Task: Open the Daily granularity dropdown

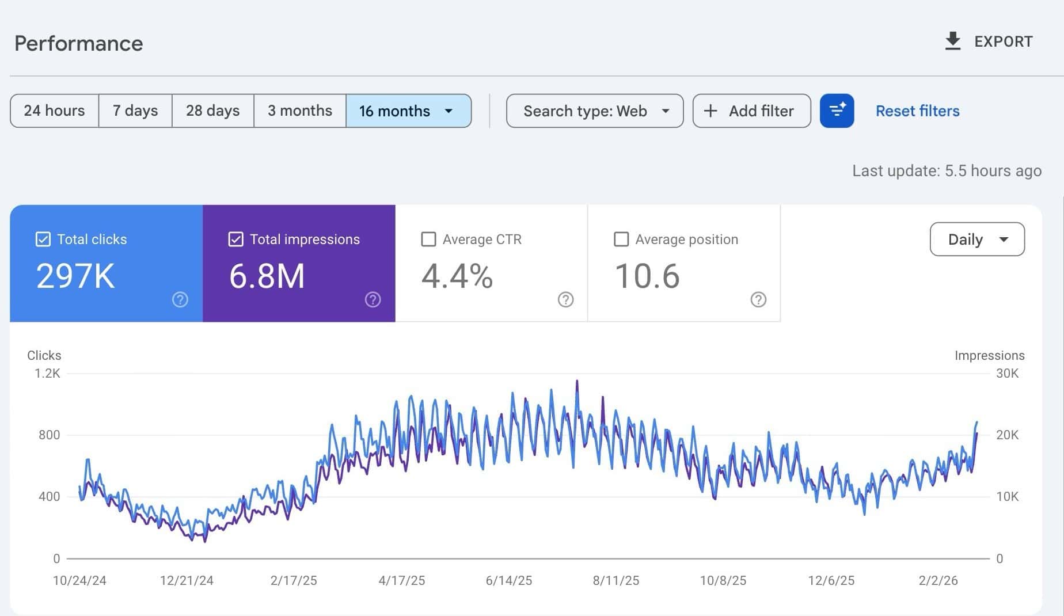Action: [976, 239]
